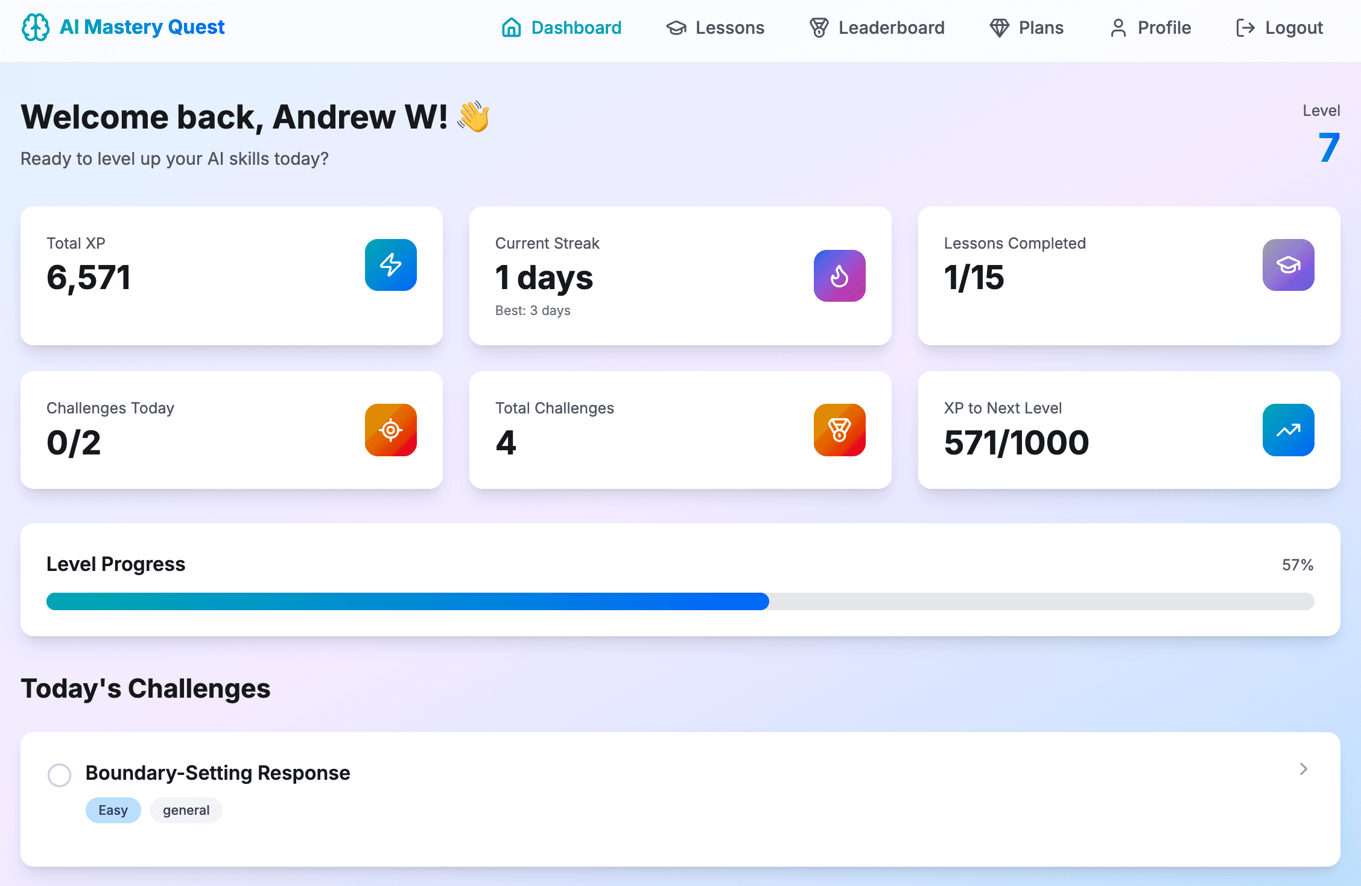Click the target Challenges Today icon
This screenshot has height=886, width=1361.
pyautogui.click(x=390, y=430)
